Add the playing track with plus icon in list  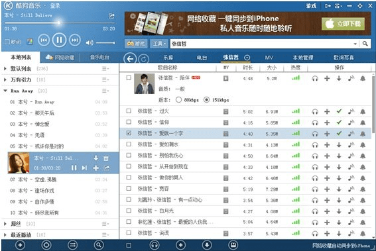point(95,168)
